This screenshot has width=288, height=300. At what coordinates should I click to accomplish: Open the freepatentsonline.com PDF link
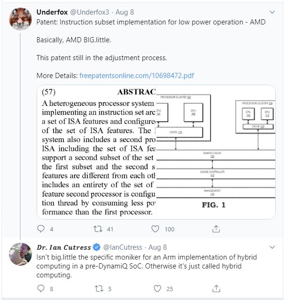tap(137, 75)
